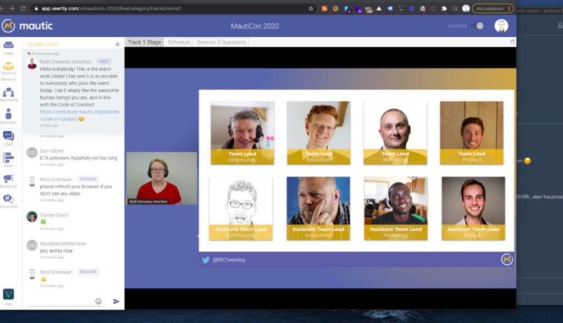The width and height of the screenshot is (563, 323).
Task: Open the Chrome profile avatar
Action: pos(466,8)
